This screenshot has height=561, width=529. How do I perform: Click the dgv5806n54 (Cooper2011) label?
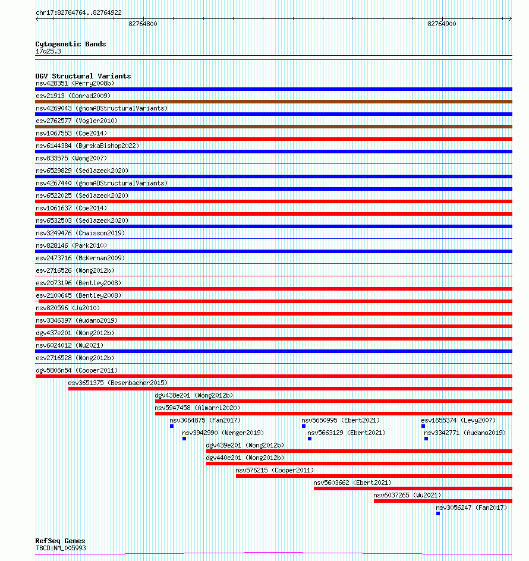[x=77, y=371]
